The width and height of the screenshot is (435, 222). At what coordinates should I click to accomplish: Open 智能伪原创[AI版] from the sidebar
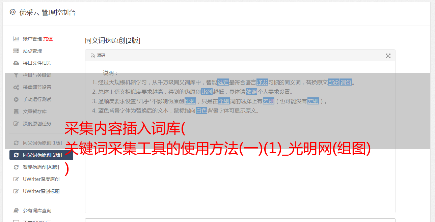pyautogui.click(x=41, y=167)
